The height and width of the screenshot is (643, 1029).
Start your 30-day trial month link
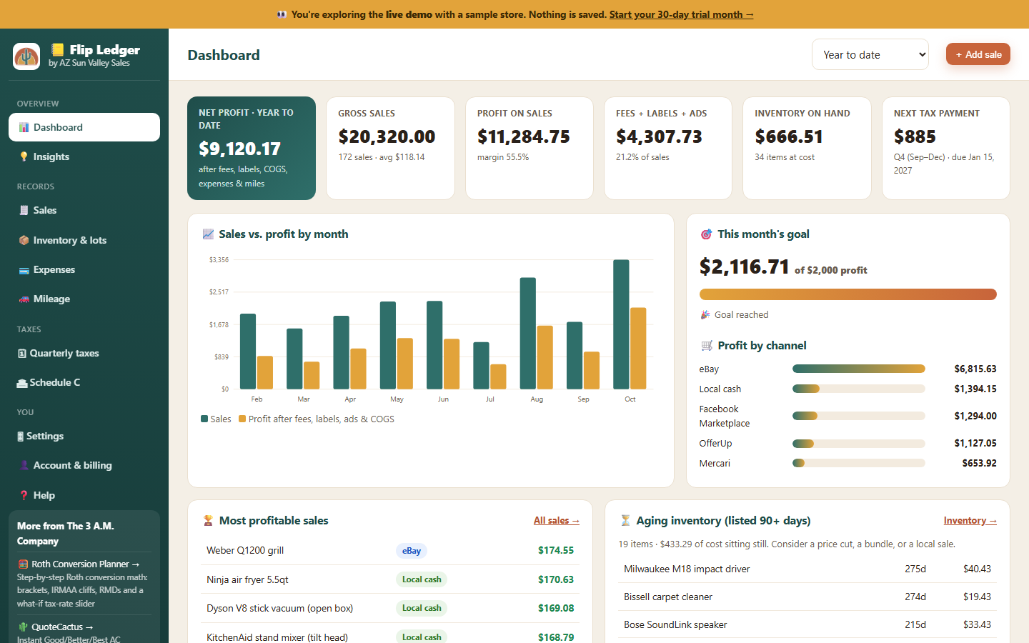[x=681, y=14]
